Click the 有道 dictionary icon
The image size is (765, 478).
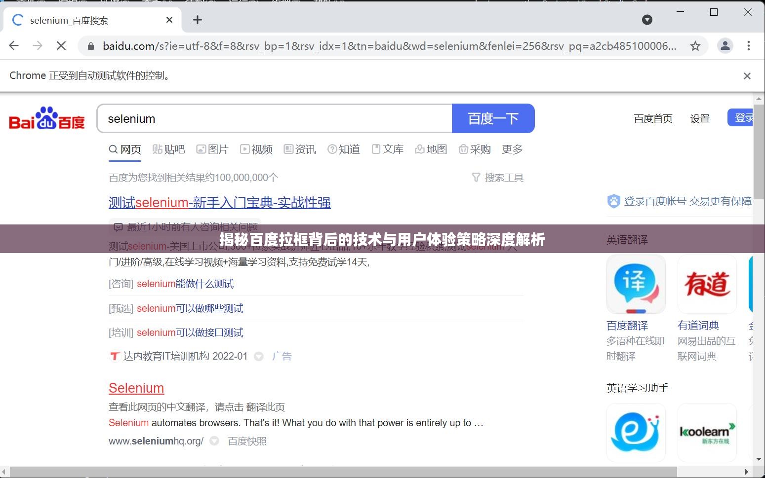coord(707,284)
